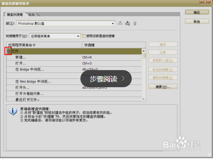Viewport: 213px width, 159px height.
Task: Click the command list scrollbar thumb
Action: click(x=144, y=56)
